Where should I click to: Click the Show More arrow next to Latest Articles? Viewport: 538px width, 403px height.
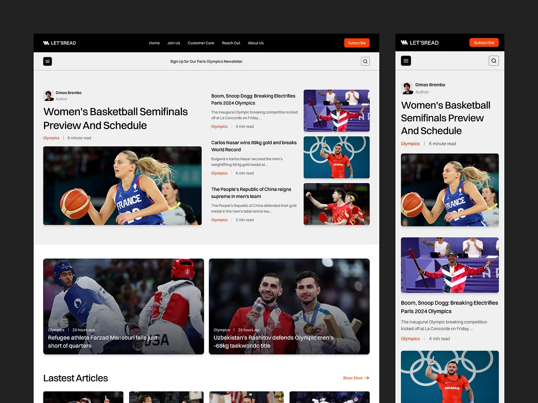pyautogui.click(x=356, y=378)
